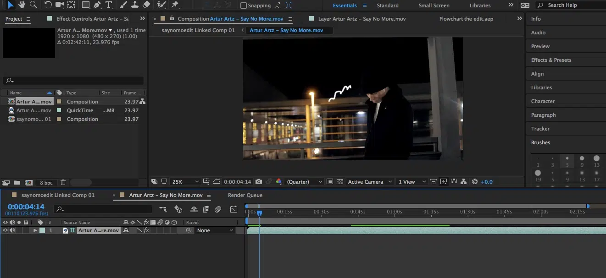Choose the Horizontal Type tool
The width and height of the screenshot is (606, 278).
point(109,5)
